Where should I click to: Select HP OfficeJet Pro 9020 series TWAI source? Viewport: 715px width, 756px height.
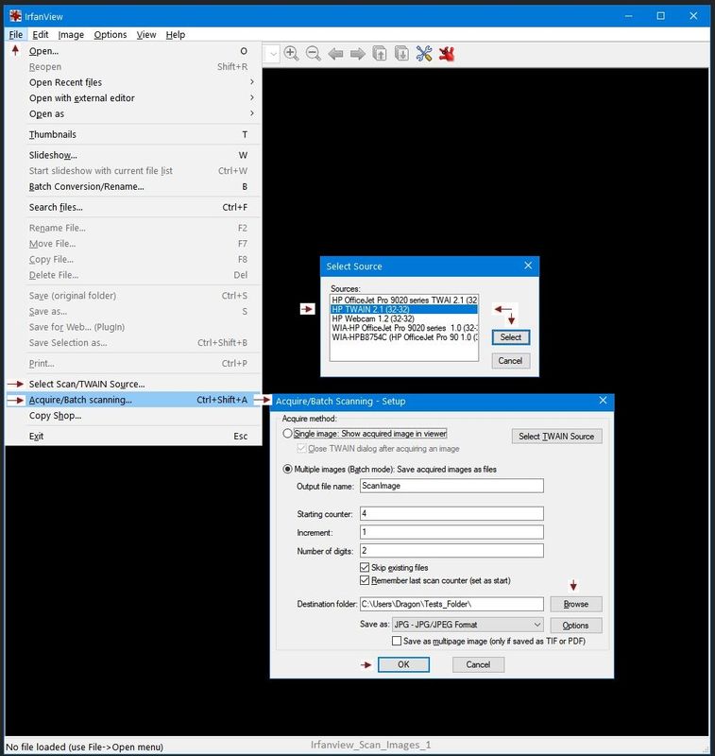[x=404, y=300]
